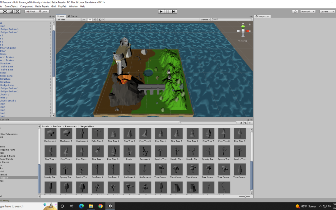Image resolution: width=336 pixels, height=210 pixels.
Task: Toggle the Pivot/Center handle position
Action: click(x=31, y=12)
